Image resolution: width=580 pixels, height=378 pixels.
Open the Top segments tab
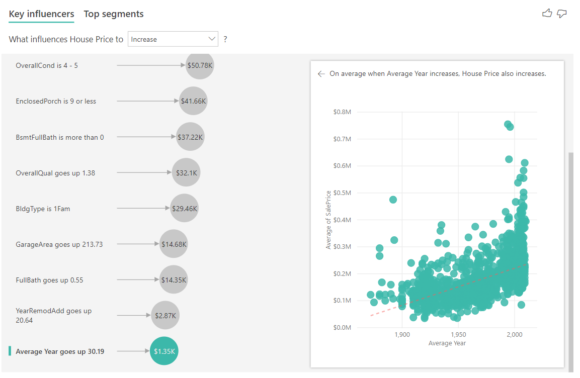pos(114,14)
